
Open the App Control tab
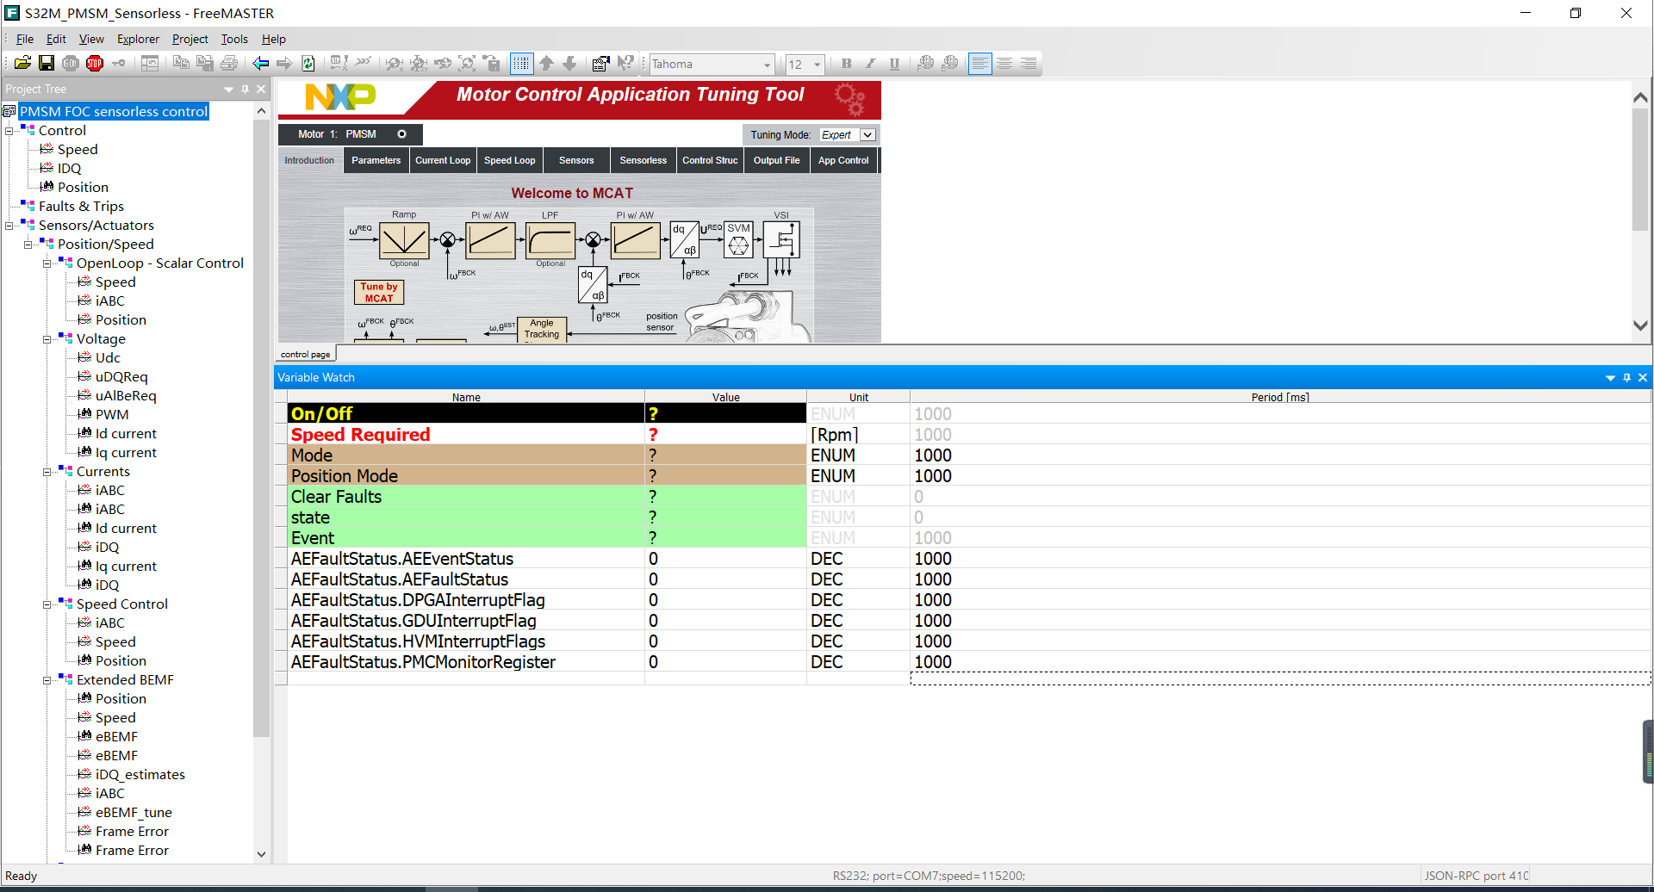point(843,160)
